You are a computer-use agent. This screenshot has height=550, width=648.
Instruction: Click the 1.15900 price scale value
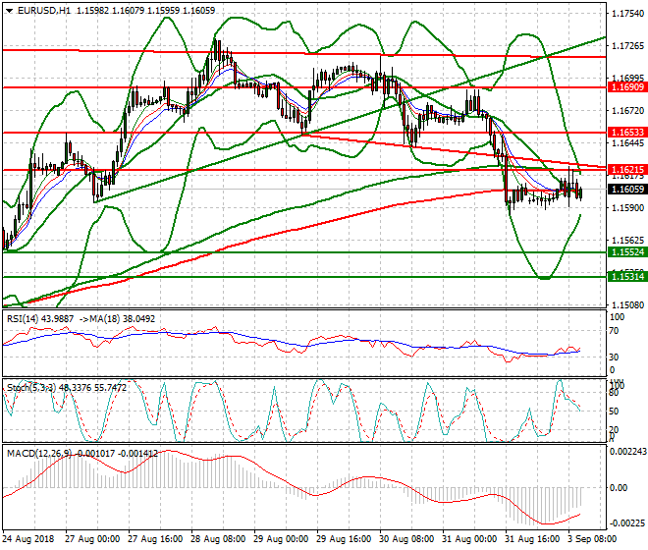click(x=627, y=207)
